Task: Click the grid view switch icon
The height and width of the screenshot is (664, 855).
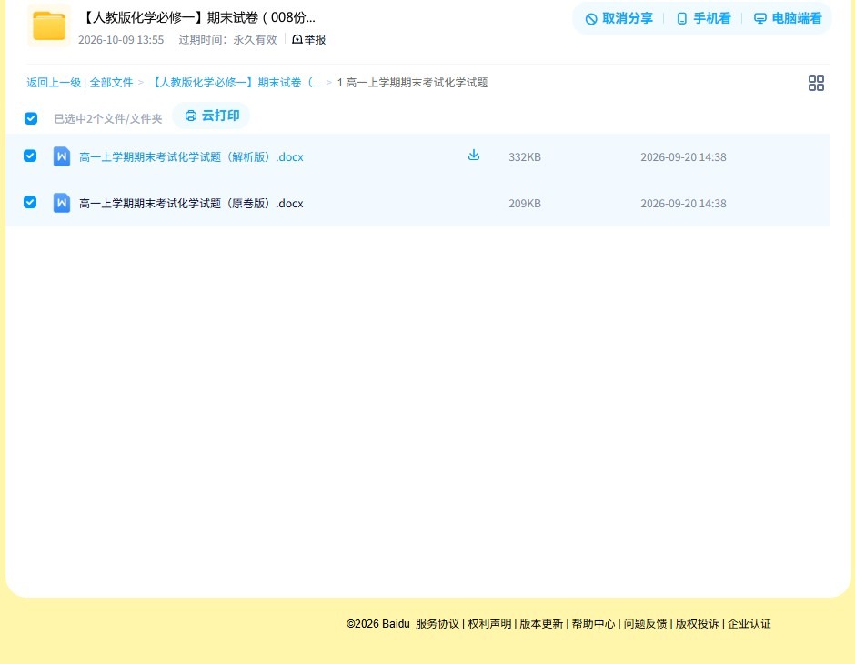Action: point(816,83)
